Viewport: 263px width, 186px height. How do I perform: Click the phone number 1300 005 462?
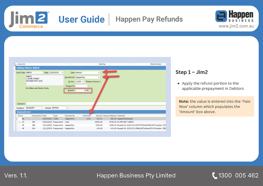(238, 175)
